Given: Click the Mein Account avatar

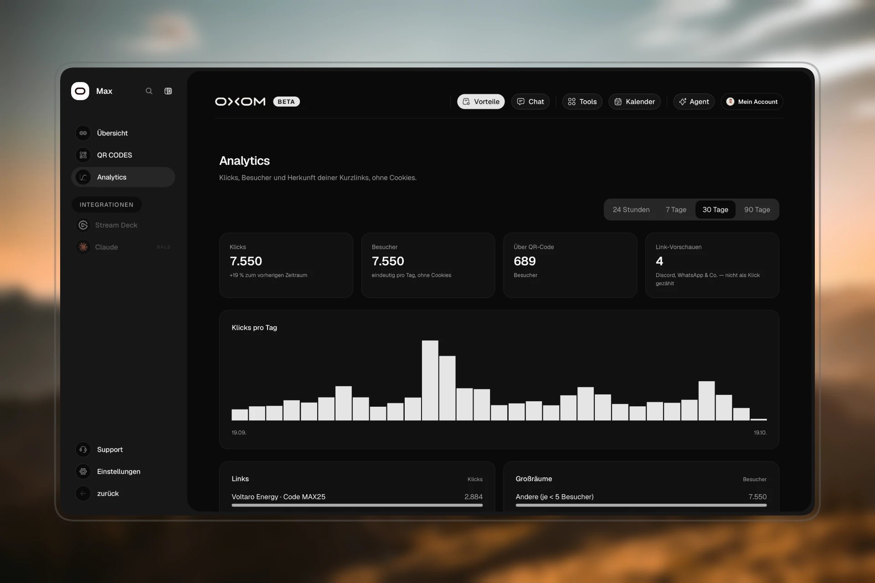Looking at the screenshot, I should click(x=730, y=102).
